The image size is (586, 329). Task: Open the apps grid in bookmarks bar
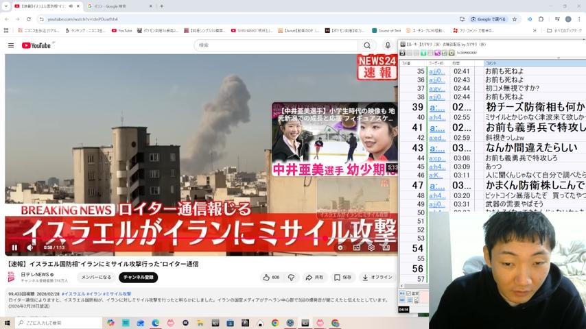[x=6, y=31]
